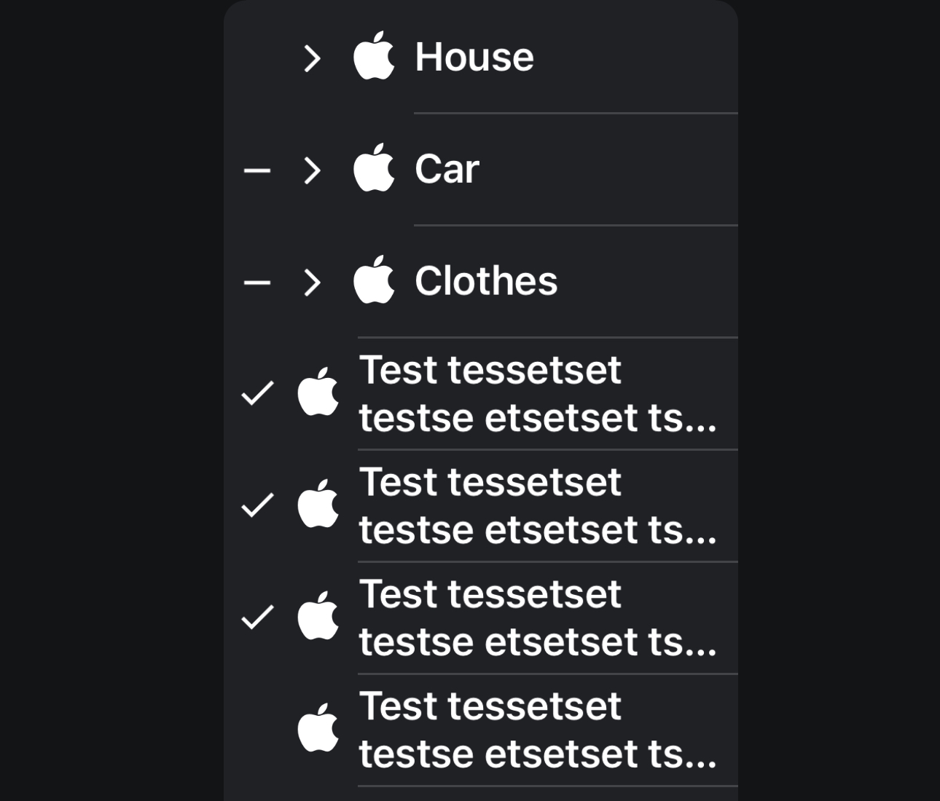Image resolution: width=940 pixels, height=801 pixels.
Task: Click the Apple icon next to House
Action: click(374, 56)
